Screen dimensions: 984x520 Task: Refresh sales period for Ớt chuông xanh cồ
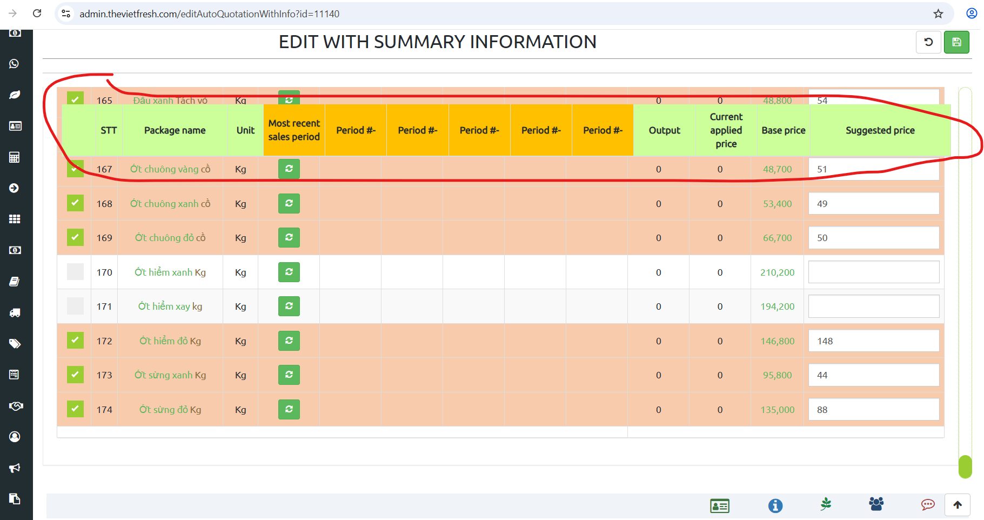point(289,204)
